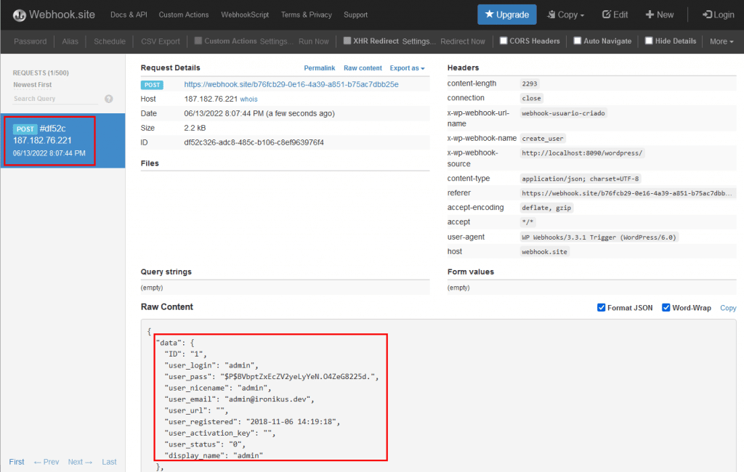Open the Raw content link
Viewport: 744px width, 472px height.
[x=363, y=68]
